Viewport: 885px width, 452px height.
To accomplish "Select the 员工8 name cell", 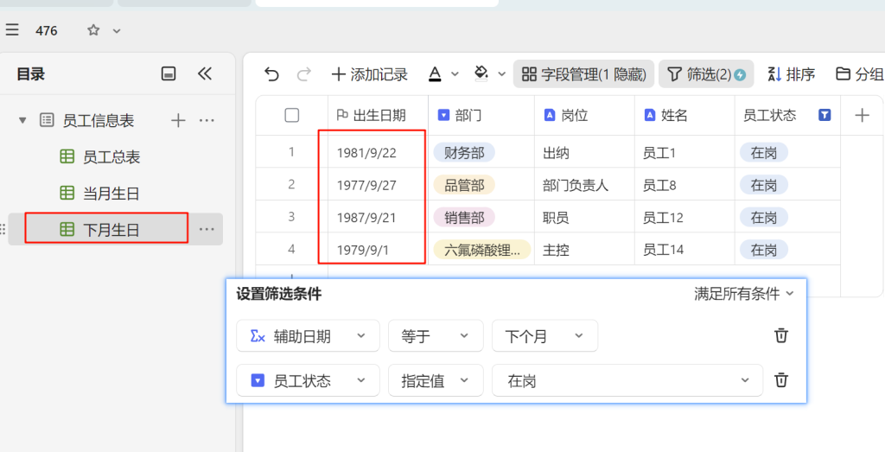I will click(x=684, y=185).
